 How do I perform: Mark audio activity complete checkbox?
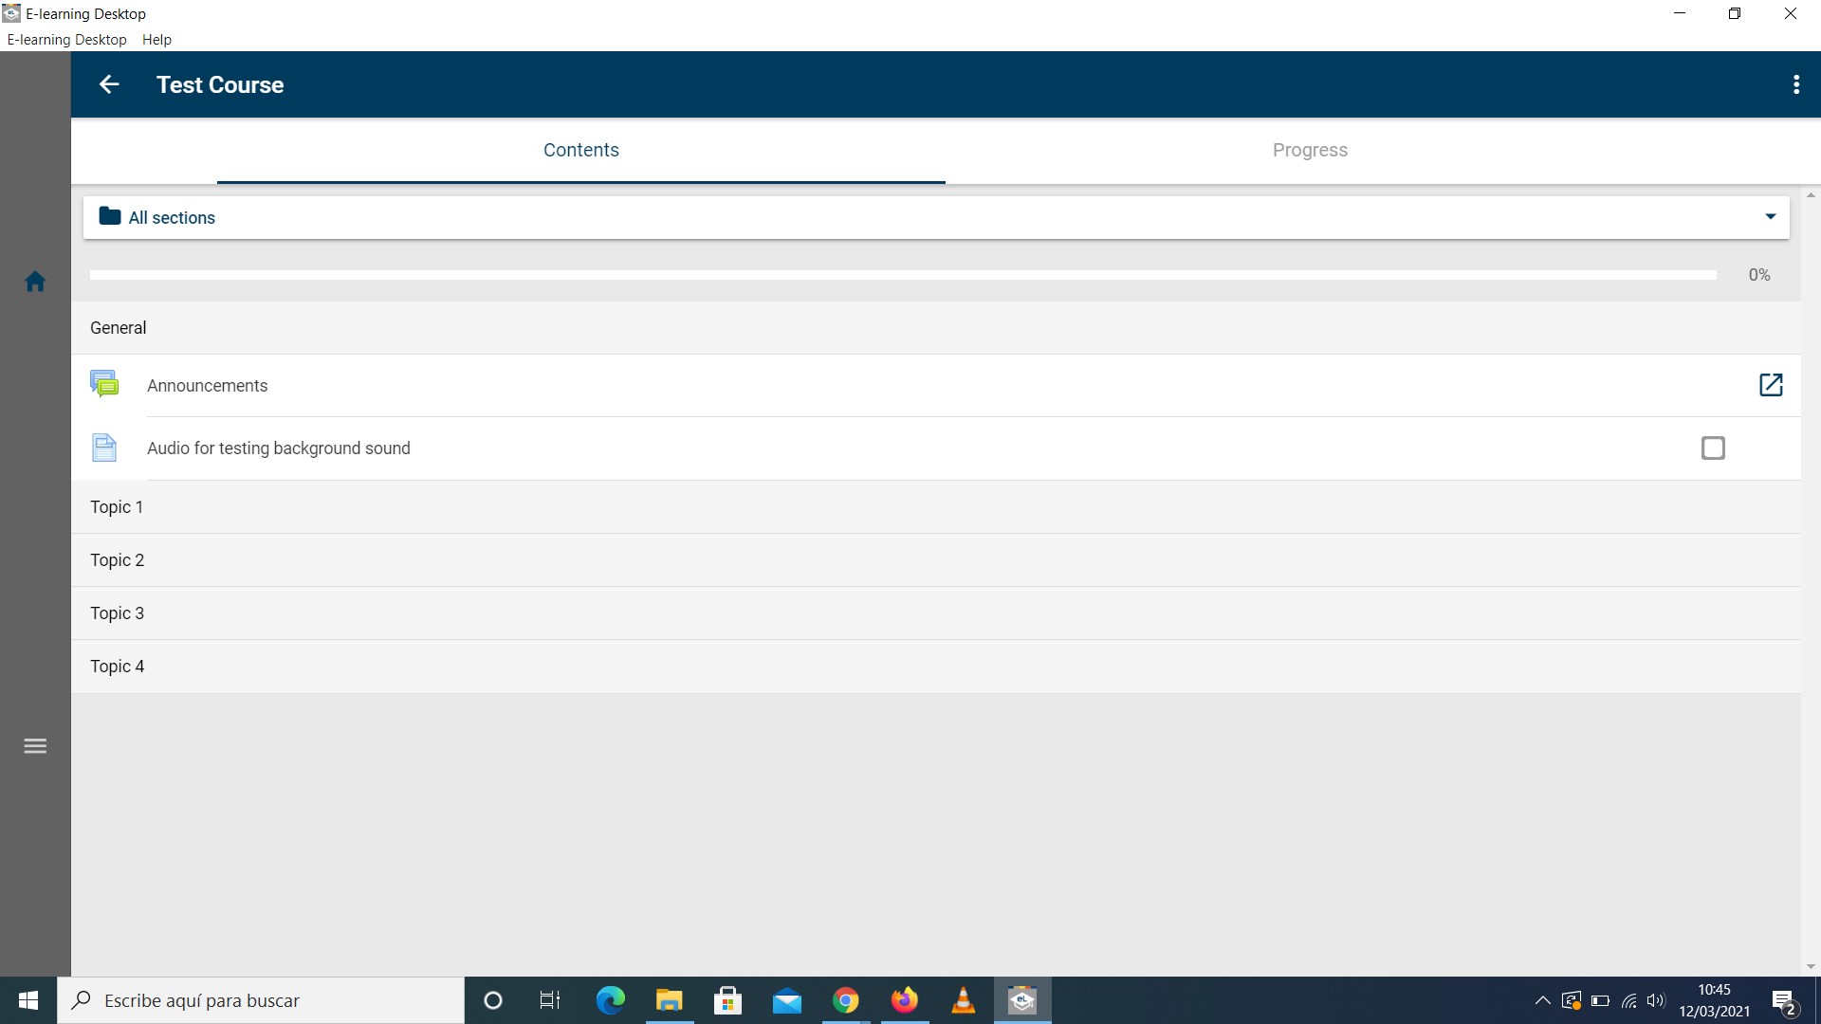pyautogui.click(x=1712, y=448)
